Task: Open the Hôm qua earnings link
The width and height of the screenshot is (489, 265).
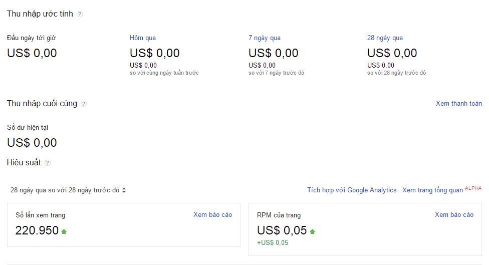Action: point(143,38)
